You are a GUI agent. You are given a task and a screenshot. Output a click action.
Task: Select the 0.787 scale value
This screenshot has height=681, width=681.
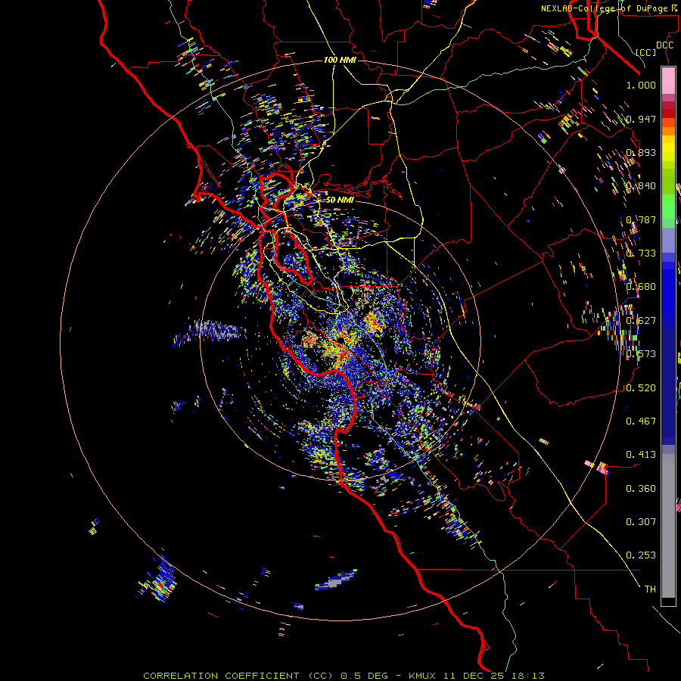pyautogui.click(x=641, y=219)
